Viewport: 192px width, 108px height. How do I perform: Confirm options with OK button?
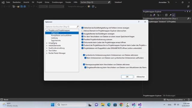127,77
